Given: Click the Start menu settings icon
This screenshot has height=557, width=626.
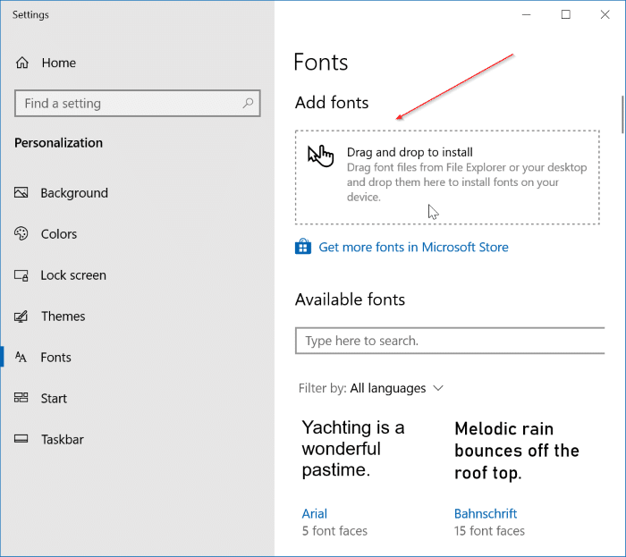Looking at the screenshot, I should pos(22,399).
